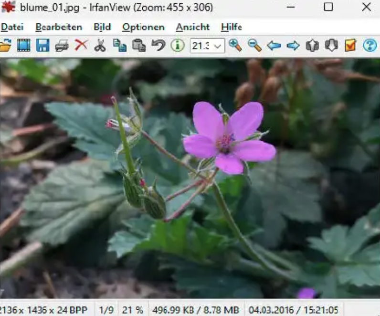Open the Optionen menu
The image size is (380, 316).
[143, 27]
